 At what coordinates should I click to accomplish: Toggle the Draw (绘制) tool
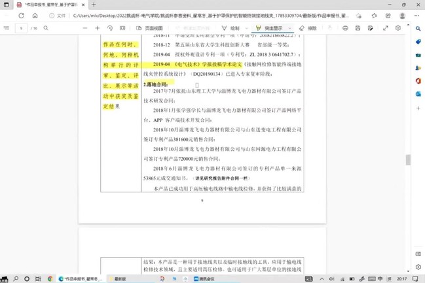click(x=231, y=28)
